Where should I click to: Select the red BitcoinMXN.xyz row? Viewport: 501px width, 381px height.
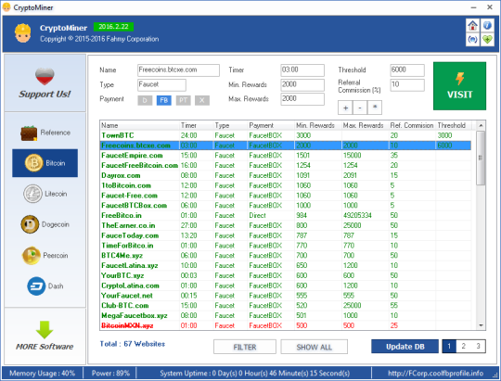click(286, 325)
